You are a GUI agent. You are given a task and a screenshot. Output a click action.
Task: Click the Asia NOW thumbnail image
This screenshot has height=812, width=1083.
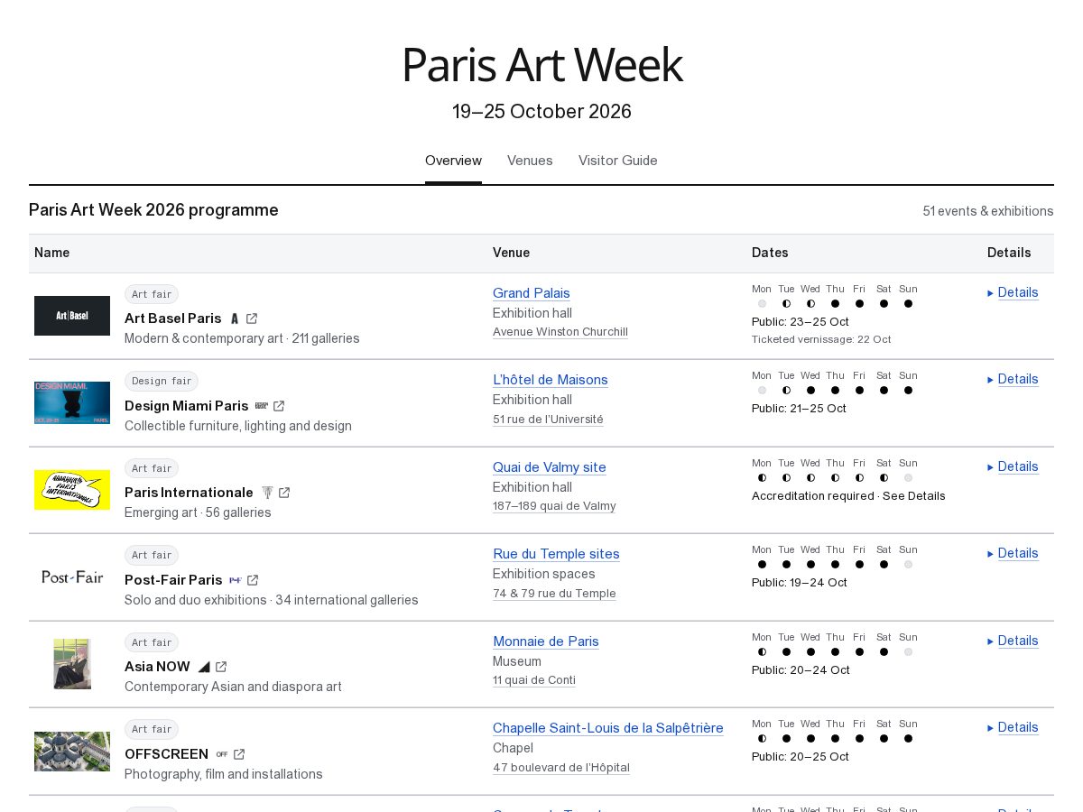72,664
